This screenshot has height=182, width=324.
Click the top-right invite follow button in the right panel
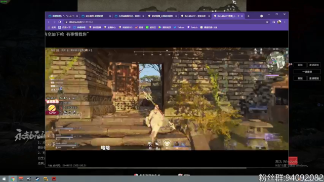314,65
